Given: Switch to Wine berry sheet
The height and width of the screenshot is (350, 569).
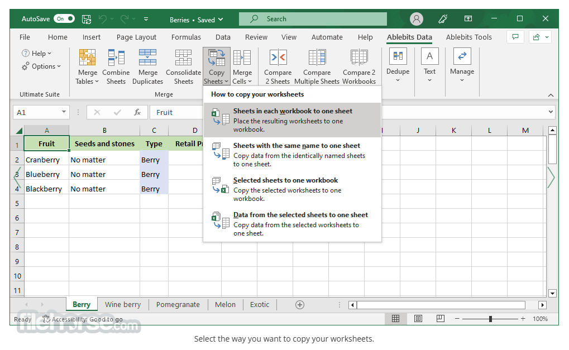Looking at the screenshot, I should pos(123,305).
